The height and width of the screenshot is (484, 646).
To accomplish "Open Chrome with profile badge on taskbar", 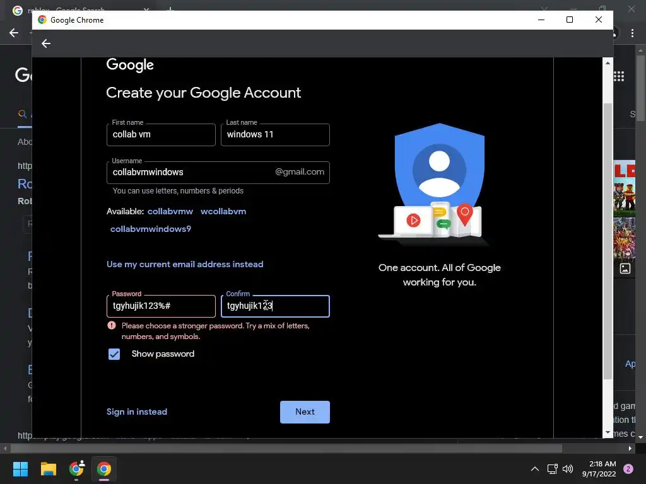I will pyautogui.click(x=76, y=469).
